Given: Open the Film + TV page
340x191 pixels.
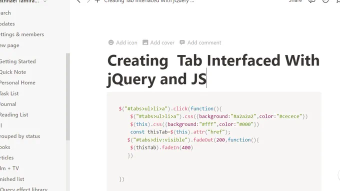Looking at the screenshot, I should tap(9, 168).
